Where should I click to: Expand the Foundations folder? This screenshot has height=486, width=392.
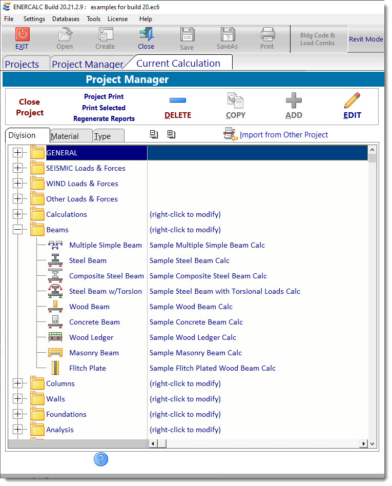pos(18,414)
